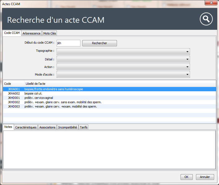Viewport: 219px width, 185px height.
Task: Switch to the Arborescence tab
Action: 31,33
